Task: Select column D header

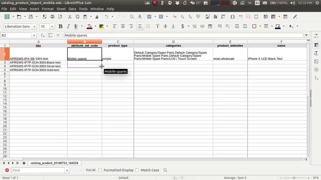Action: [173, 41]
